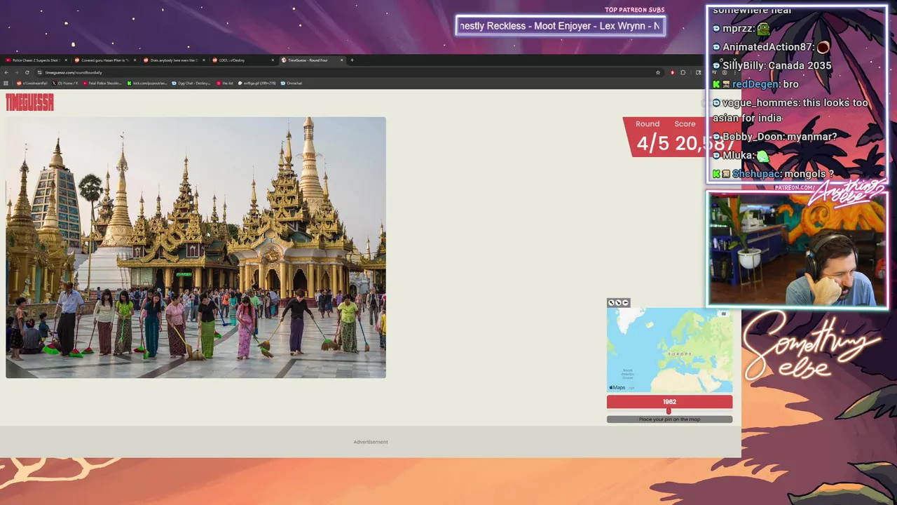Image resolution: width=897 pixels, height=505 pixels.
Task: Open the kick.com popout bookmark
Action: (147, 83)
